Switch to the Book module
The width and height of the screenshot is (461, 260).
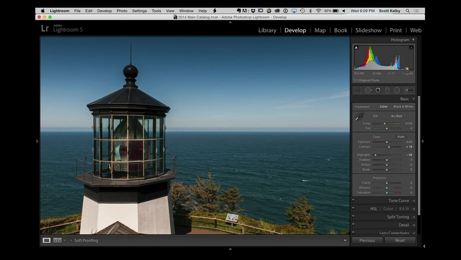(341, 30)
